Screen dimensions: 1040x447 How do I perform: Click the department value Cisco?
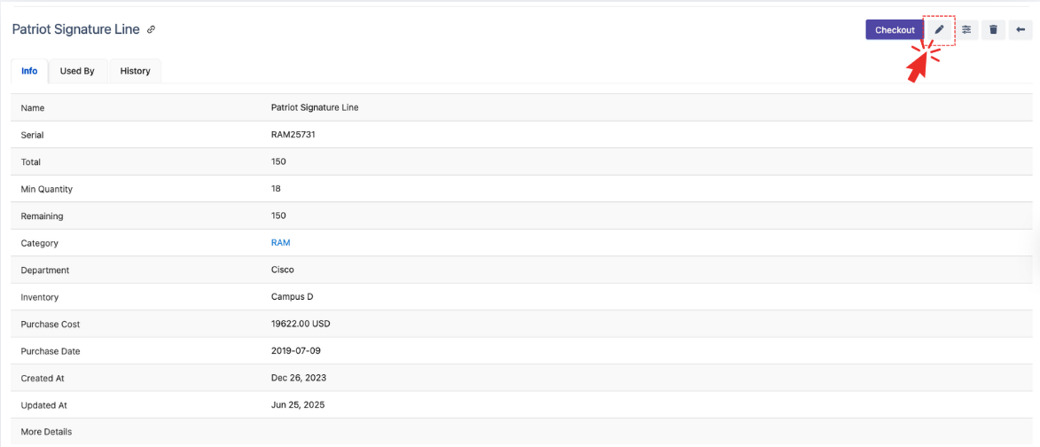pyautogui.click(x=282, y=270)
